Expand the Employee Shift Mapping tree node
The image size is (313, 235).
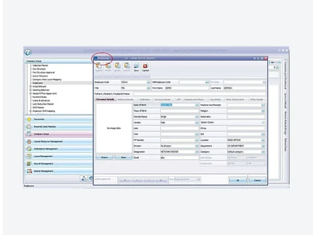tap(31, 111)
